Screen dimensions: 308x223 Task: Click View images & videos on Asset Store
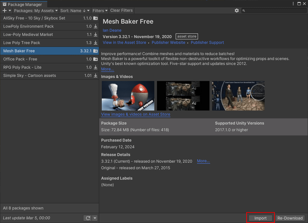point(136,114)
